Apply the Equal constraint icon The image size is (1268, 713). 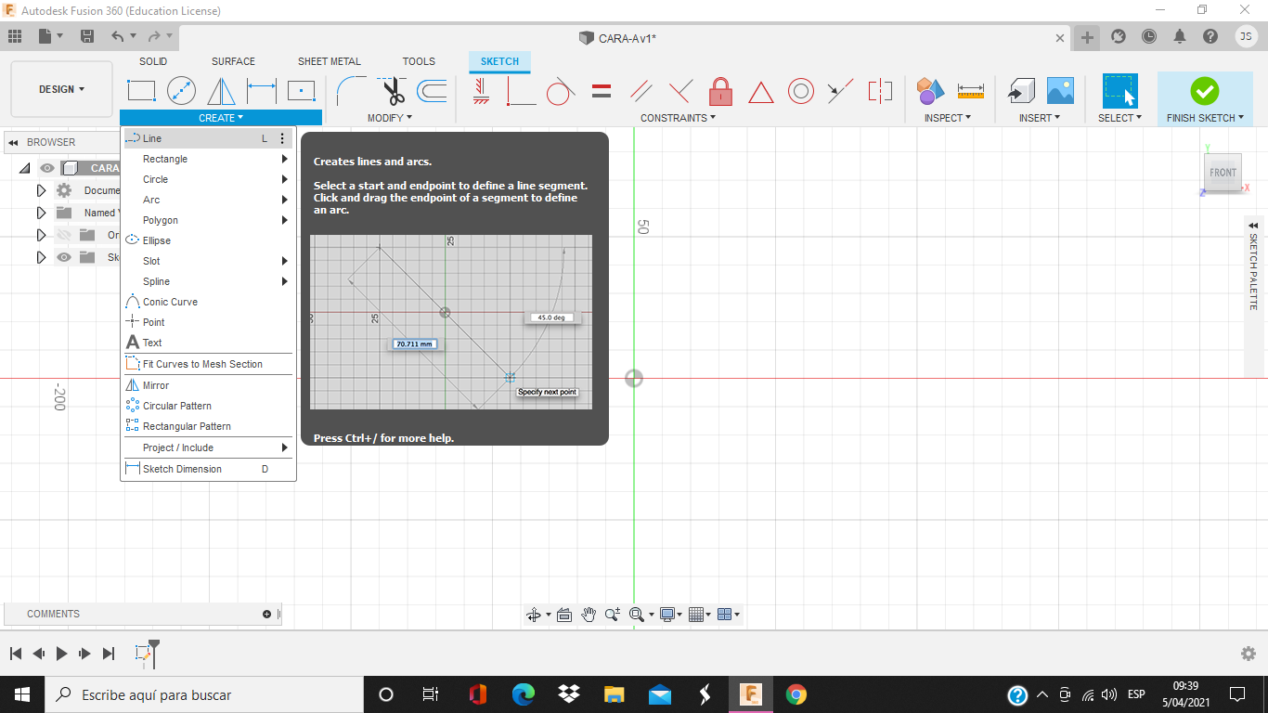[x=601, y=91]
